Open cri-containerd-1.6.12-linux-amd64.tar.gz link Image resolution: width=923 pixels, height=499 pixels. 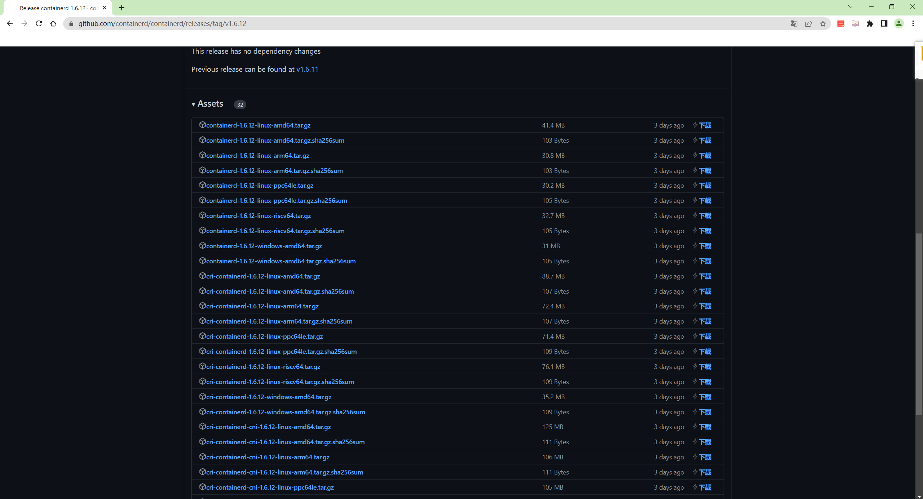pyautogui.click(x=263, y=276)
